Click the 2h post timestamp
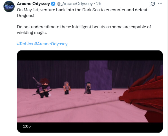168x136 pixels. [99, 4]
